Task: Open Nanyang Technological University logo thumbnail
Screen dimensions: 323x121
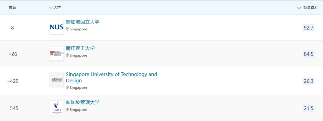Action: pyautogui.click(x=56, y=54)
